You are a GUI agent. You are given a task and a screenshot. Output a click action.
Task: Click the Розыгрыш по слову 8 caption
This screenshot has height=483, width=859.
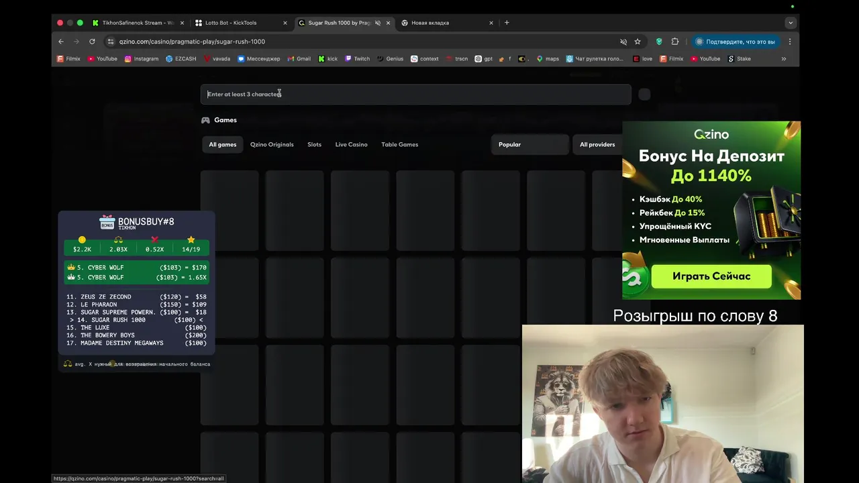pos(695,316)
